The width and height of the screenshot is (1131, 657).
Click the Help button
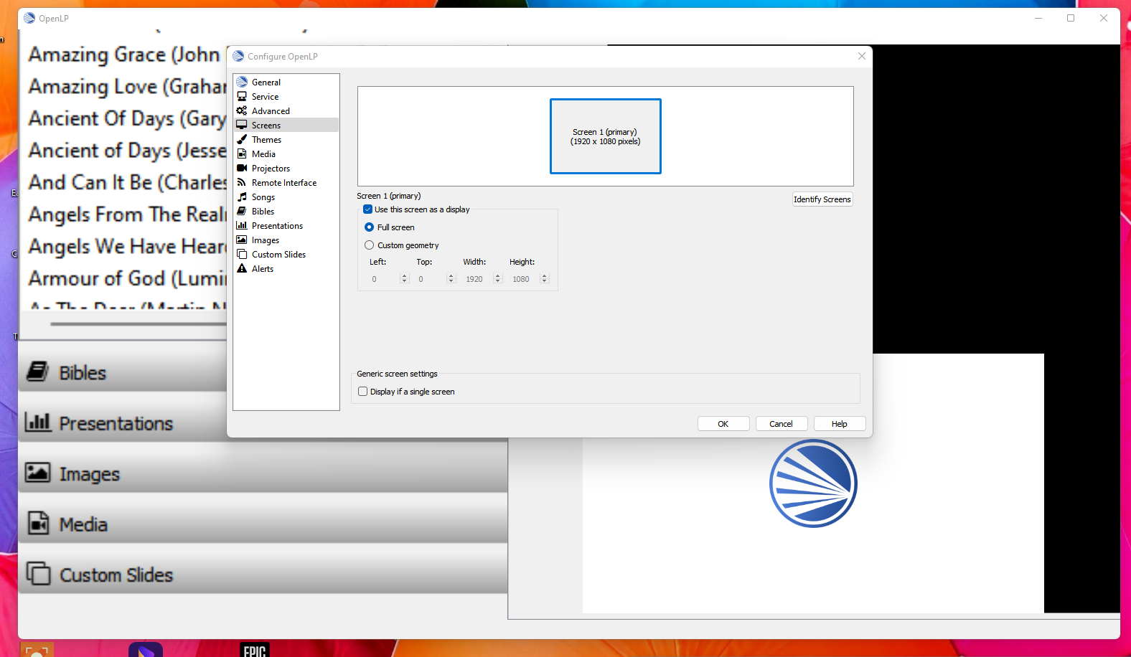840,424
